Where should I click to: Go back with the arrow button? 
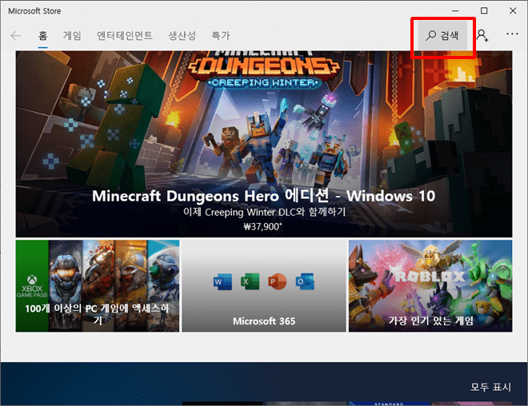click(x=16, y=35)
